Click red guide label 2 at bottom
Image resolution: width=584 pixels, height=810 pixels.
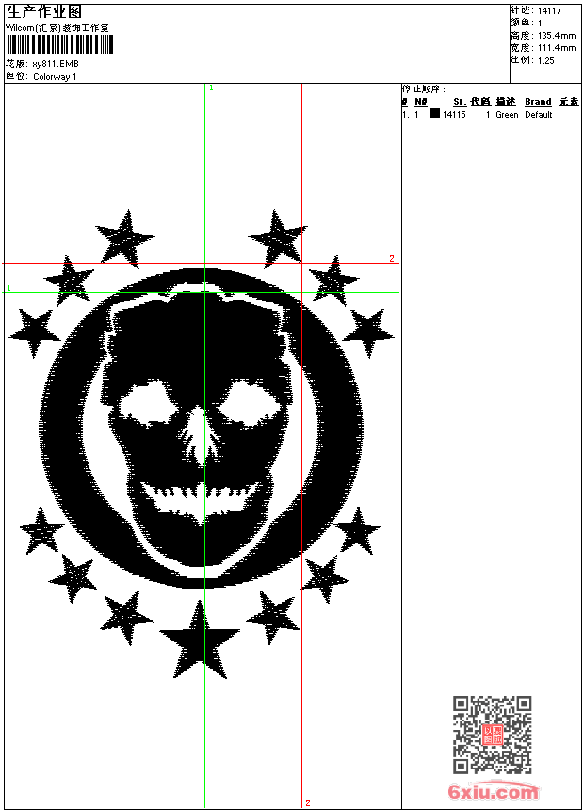pyautogui.click(x=308, y=802)
